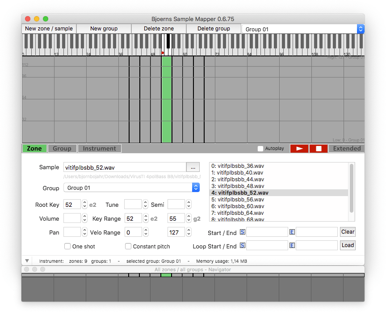The height and width of the screenshot is (312, 386).
Task: Click the red Stop button
Action: (319, 149)
